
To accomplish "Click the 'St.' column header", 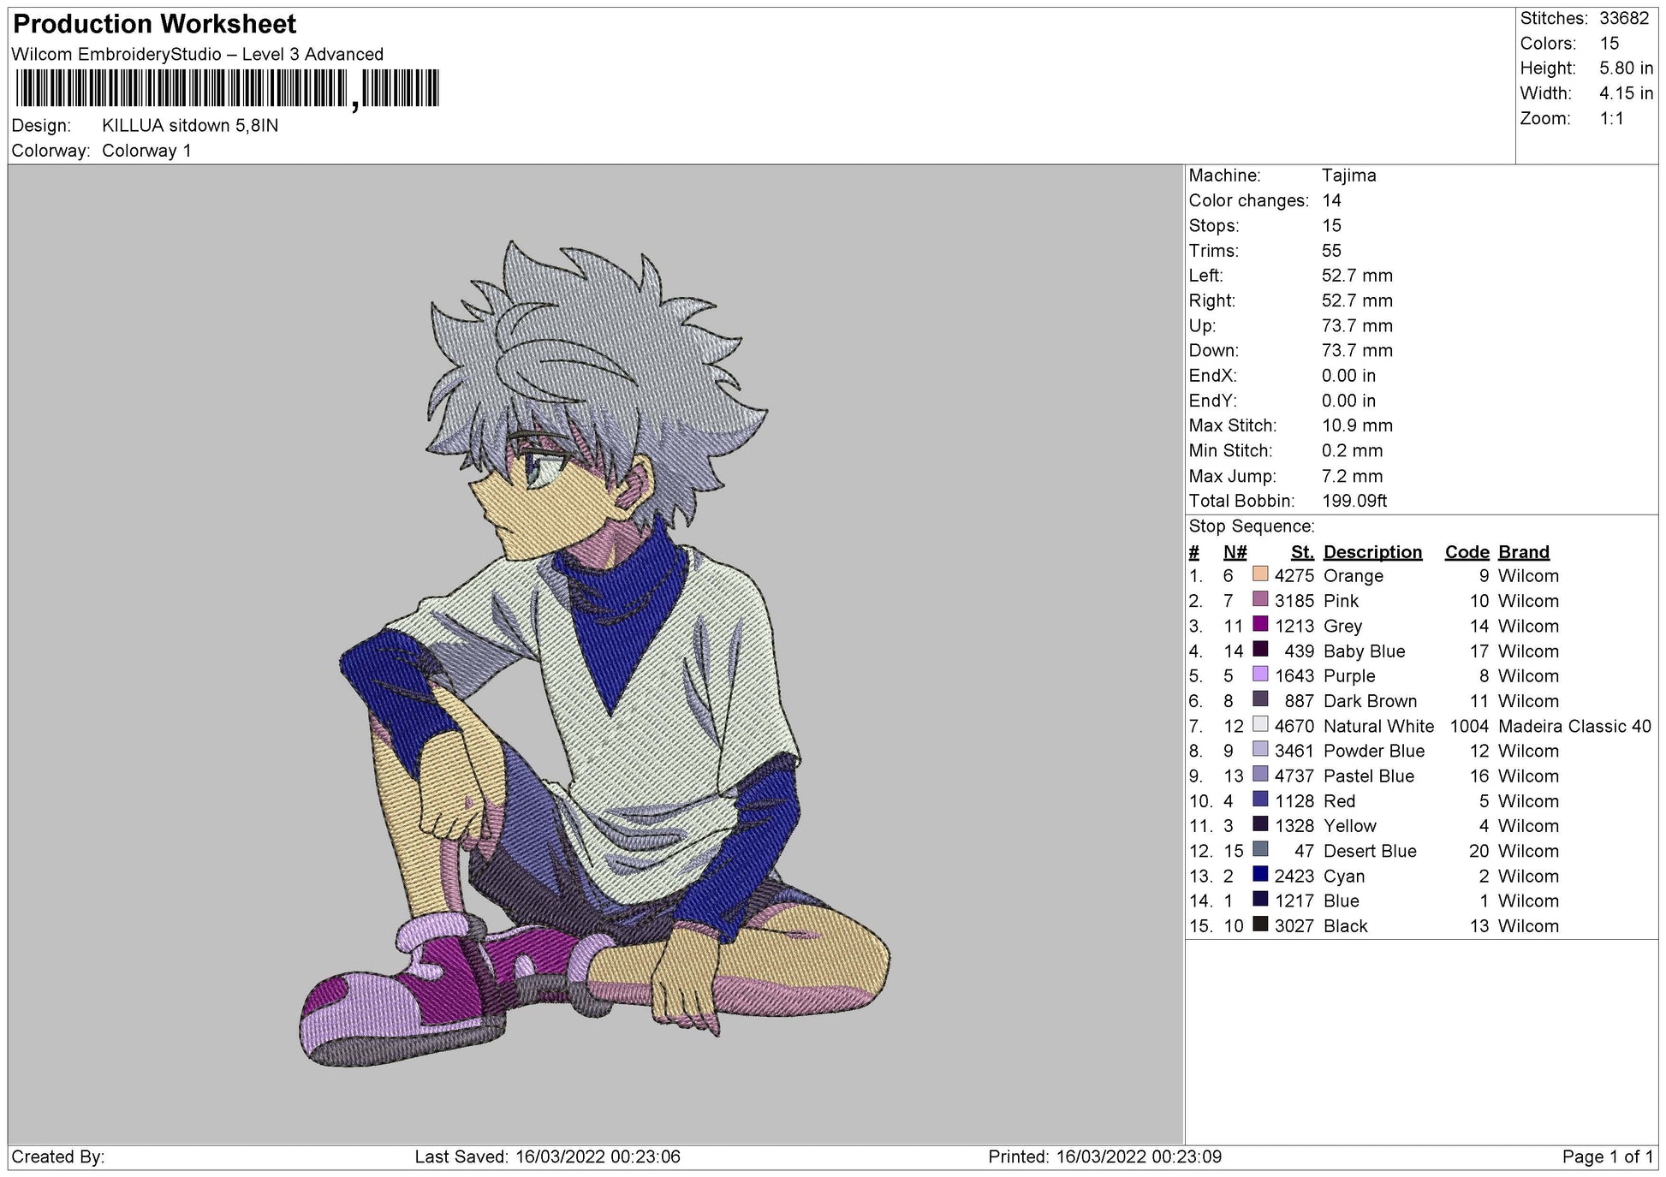I will click(1302, 552).
